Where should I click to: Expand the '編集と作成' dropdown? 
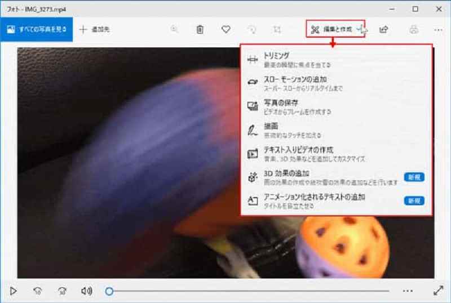pos(335,29)
